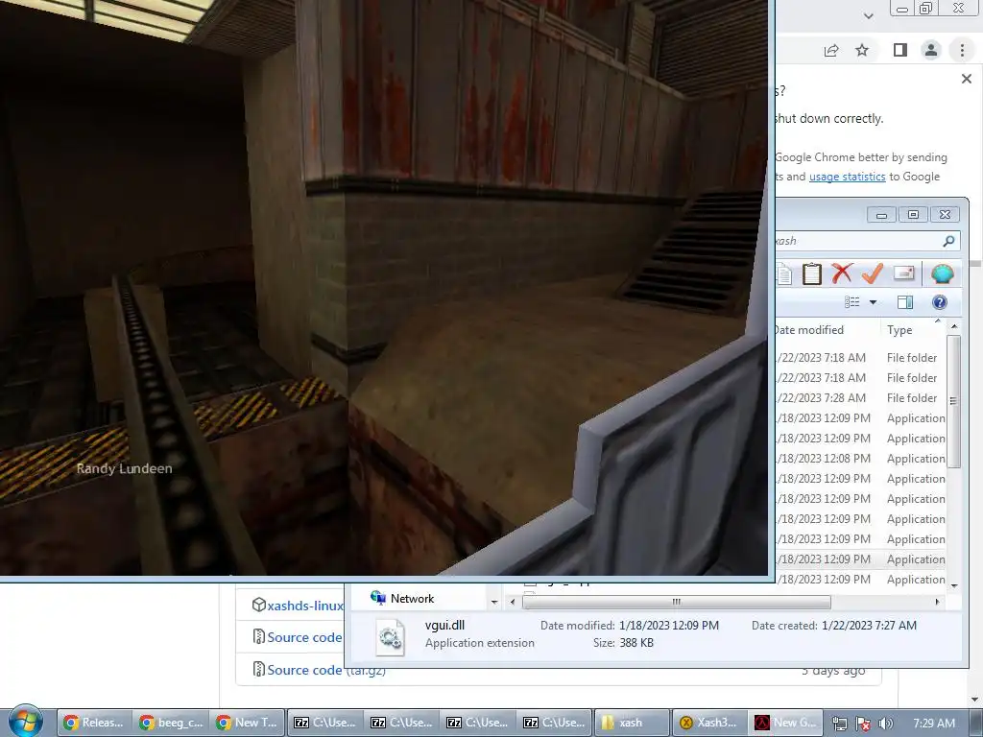
Task: Click the volume speaker tray icon
Action: (x=885, y=724)
